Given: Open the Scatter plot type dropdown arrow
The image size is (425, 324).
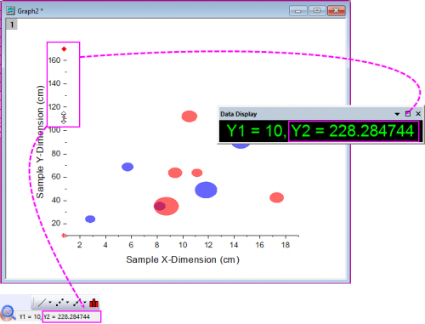Looking at the screenshot, I should click(x=67, y=303).
